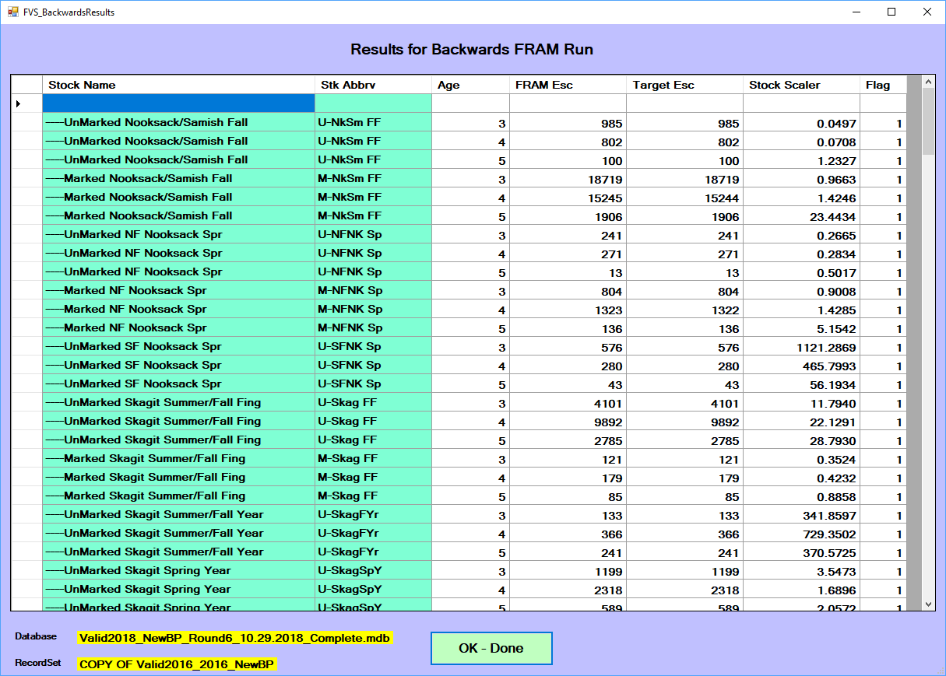
Task: Click Stock Scaler value 370.5725
Action: point(831,552)
